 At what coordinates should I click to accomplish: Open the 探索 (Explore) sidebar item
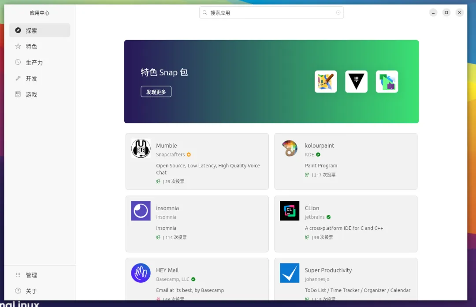40,30
